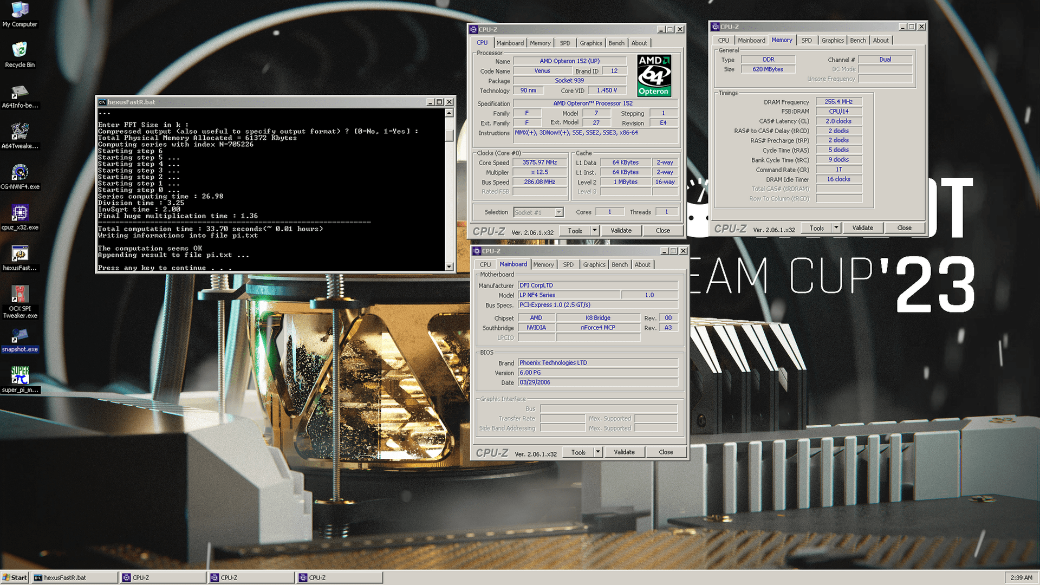Open My Computer desktop icon
This screenshot has width=1040, height=585.
19,11
